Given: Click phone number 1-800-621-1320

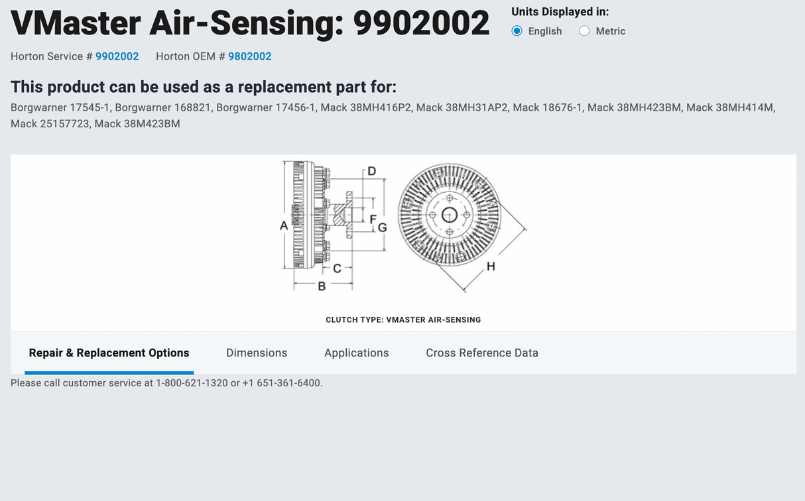Looking at the screenshot, I should (x=192, y=382).
